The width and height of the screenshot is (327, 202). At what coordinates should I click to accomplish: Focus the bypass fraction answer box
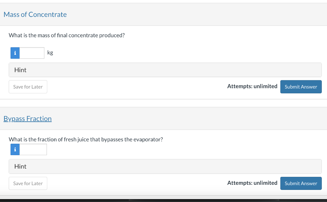point(33,149)
